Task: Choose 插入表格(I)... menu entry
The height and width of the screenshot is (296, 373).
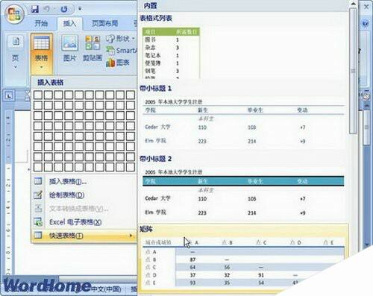Action: pyautogui.click(x=84, y=181)
